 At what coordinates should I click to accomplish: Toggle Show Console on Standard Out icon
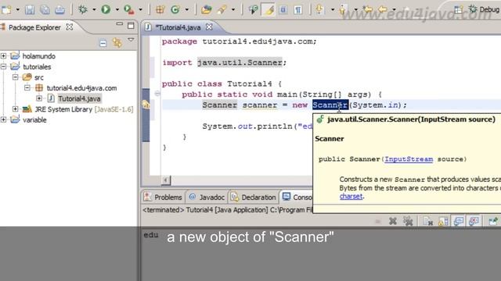click(459, 221)
